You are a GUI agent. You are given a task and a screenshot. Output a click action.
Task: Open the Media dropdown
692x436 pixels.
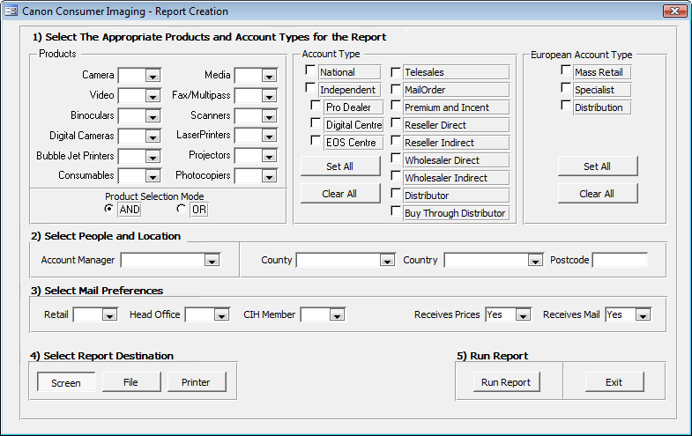(269, 76)
